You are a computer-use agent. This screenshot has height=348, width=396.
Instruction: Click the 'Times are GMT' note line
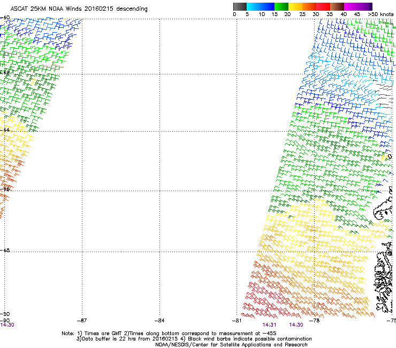169,334
